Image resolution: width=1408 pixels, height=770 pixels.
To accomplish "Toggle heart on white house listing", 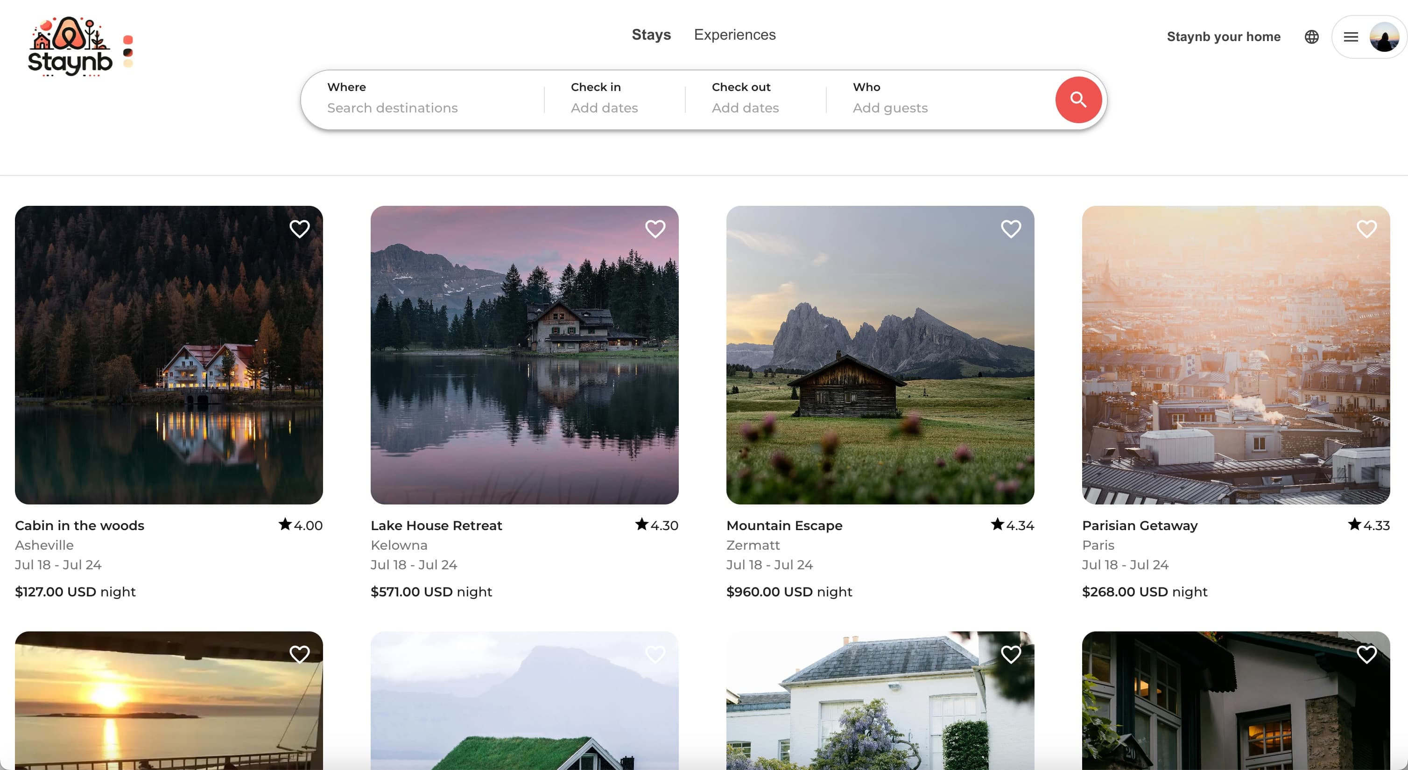I will (1011, 654).
